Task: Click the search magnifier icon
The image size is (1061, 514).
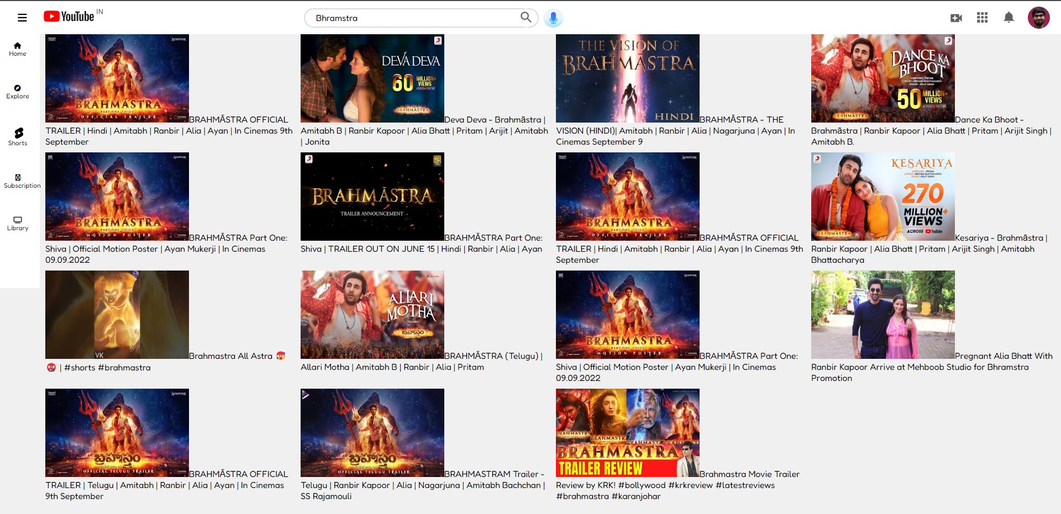Action: pyautogui.click(x=526, y=18)
